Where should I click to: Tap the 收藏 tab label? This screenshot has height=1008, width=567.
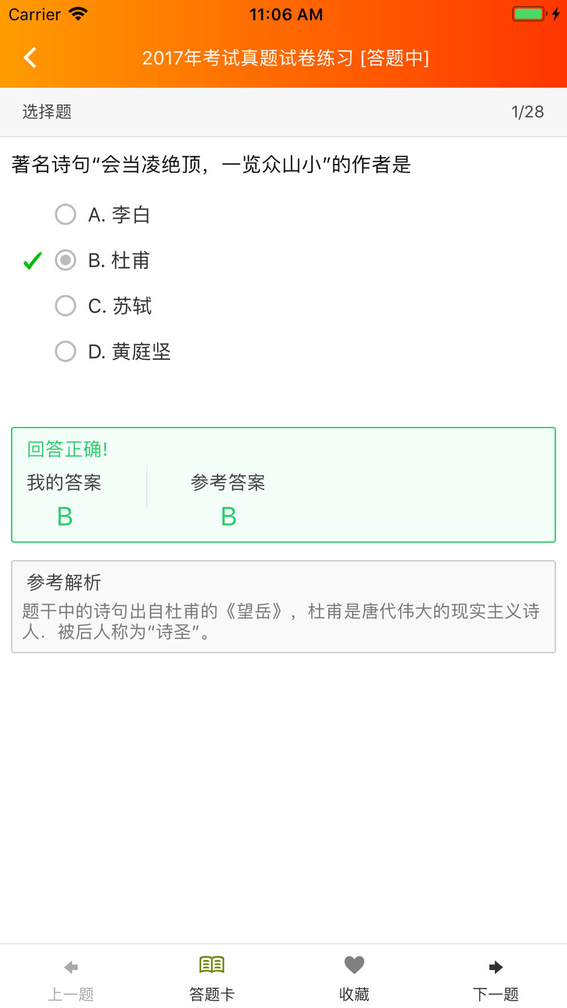(354, 994)
